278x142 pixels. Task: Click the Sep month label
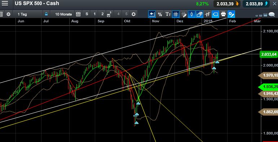click(101, 21)
